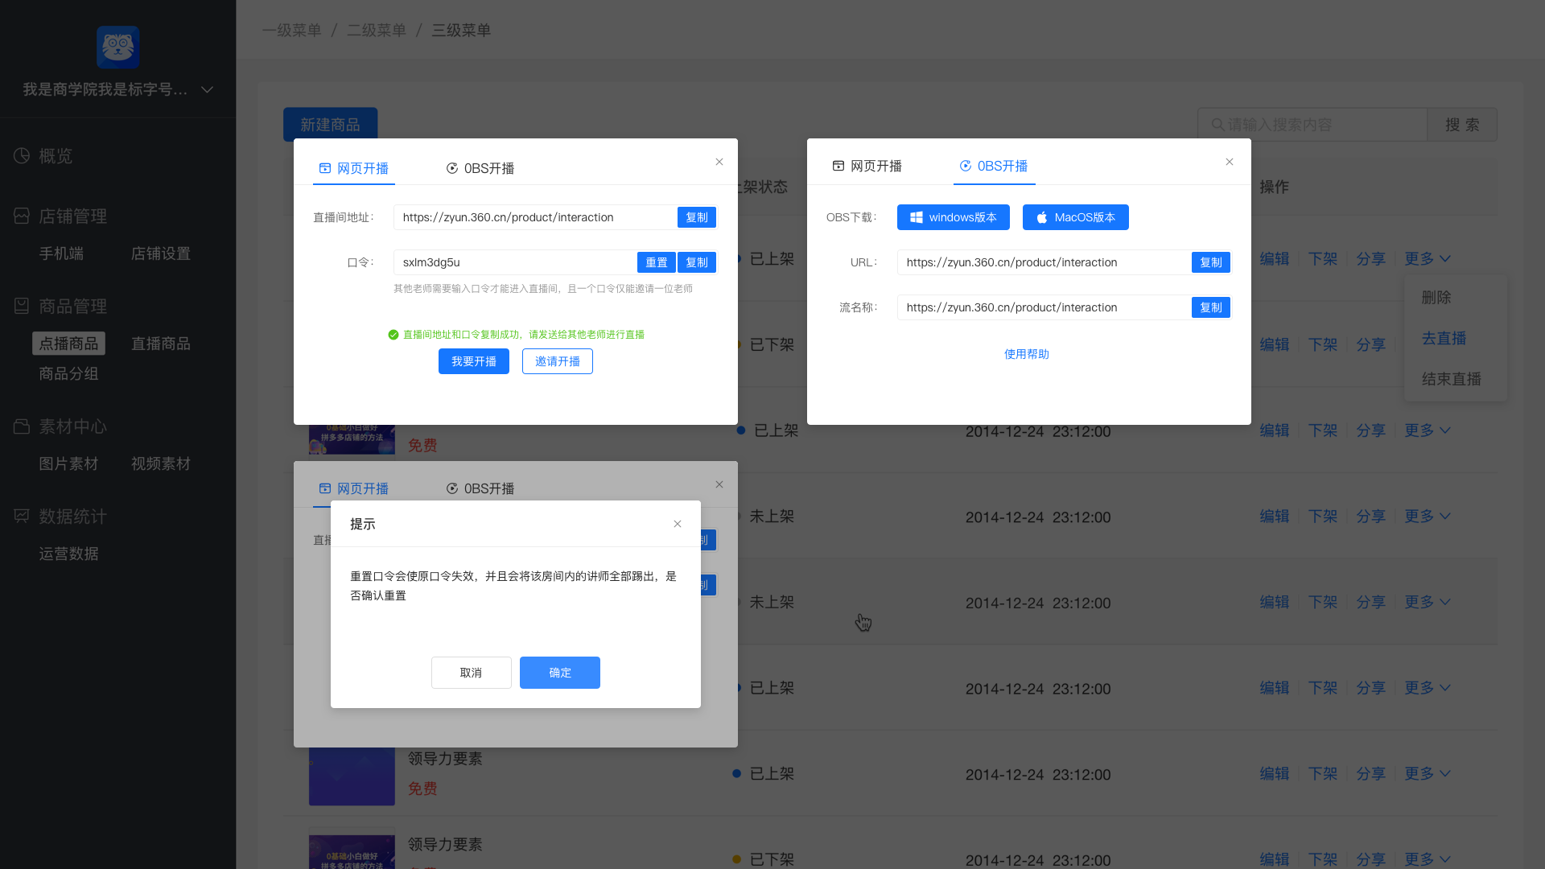Click 编辑 in the first table row
Viewport: 1545px width, 869px height.
[x=1275, y=259]
